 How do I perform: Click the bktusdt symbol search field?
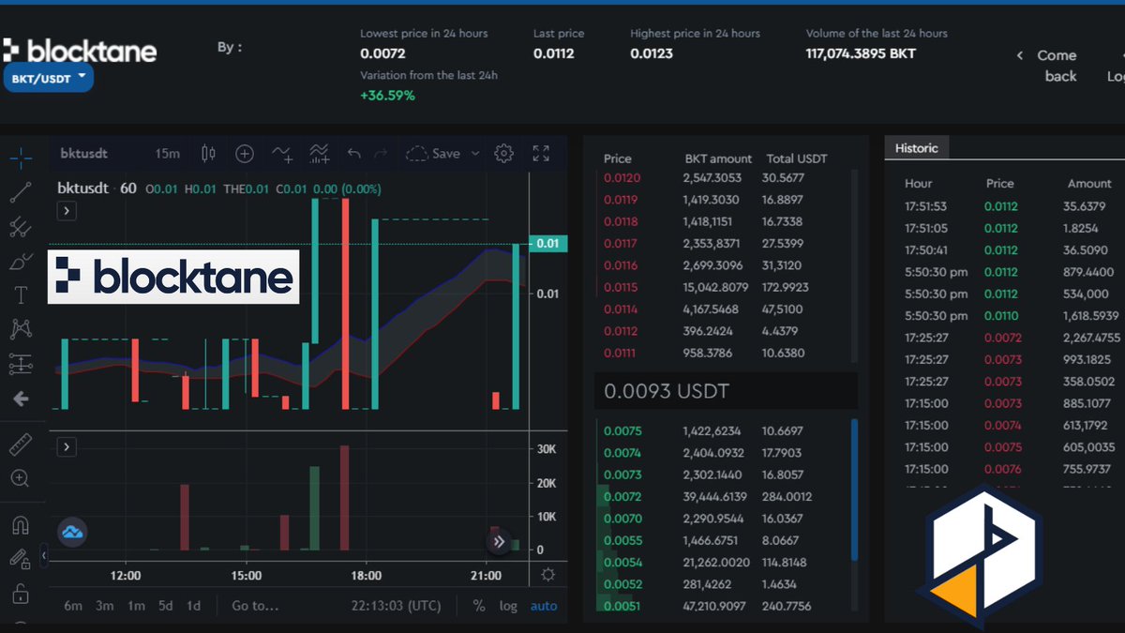pos(86,153)
